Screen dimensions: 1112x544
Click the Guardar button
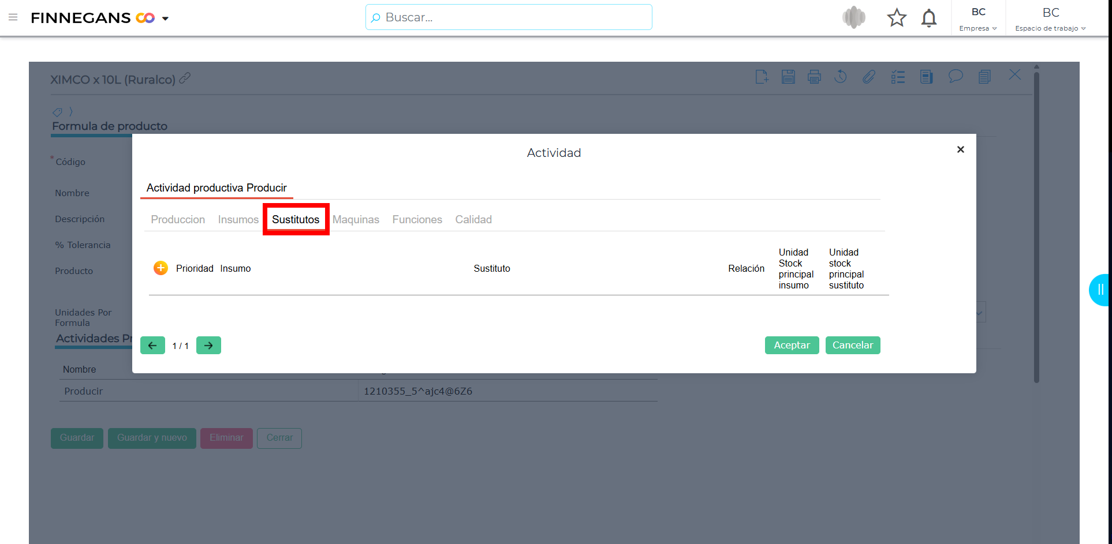[77, 438]
